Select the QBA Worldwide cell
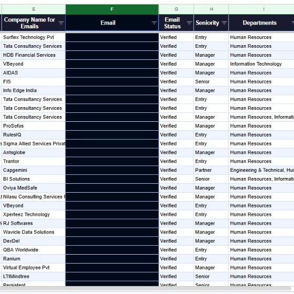The width and height of the screenshot is (294, 294). [34, 250]
